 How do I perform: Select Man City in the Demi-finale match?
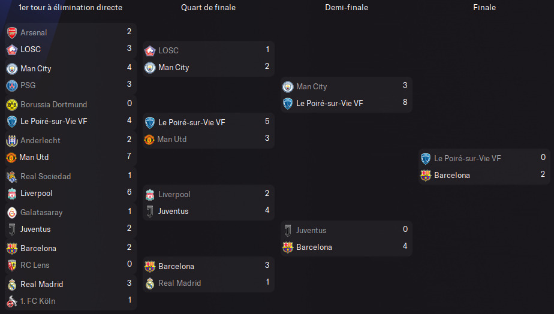(312, 87)
